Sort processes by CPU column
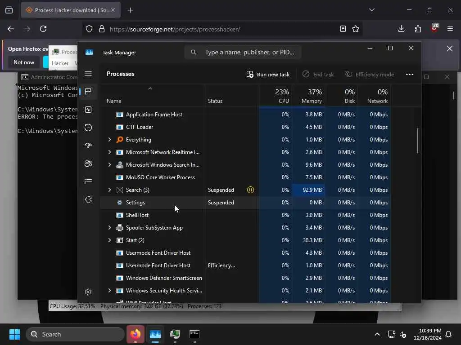This screenshot has height=345, width=461. click(x=276, y=96)
